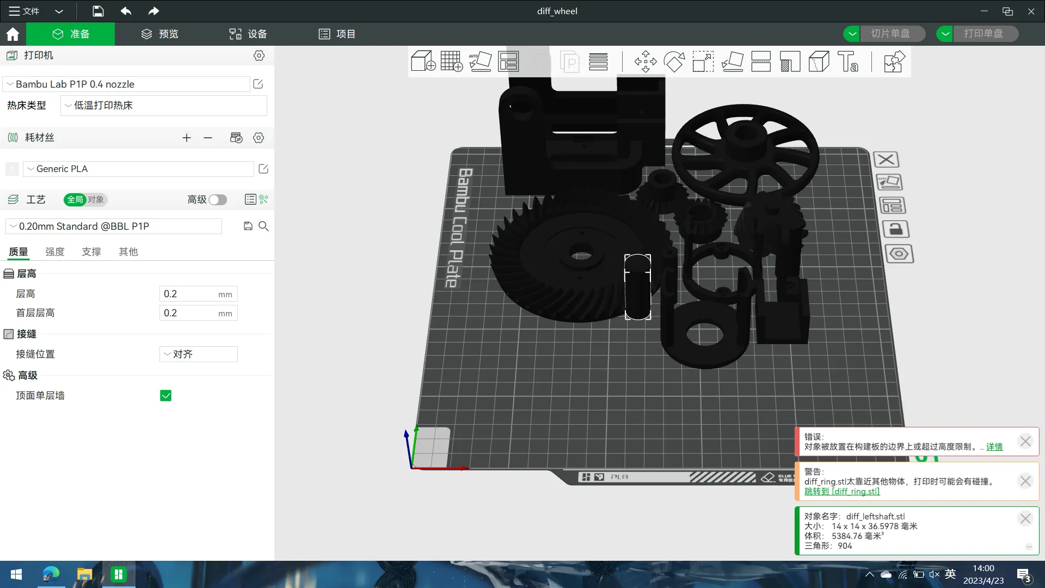Open the Bambu Lab P1P printer dropdown
This screenshot has width=1045, height=588.
[x=126, y=84]
